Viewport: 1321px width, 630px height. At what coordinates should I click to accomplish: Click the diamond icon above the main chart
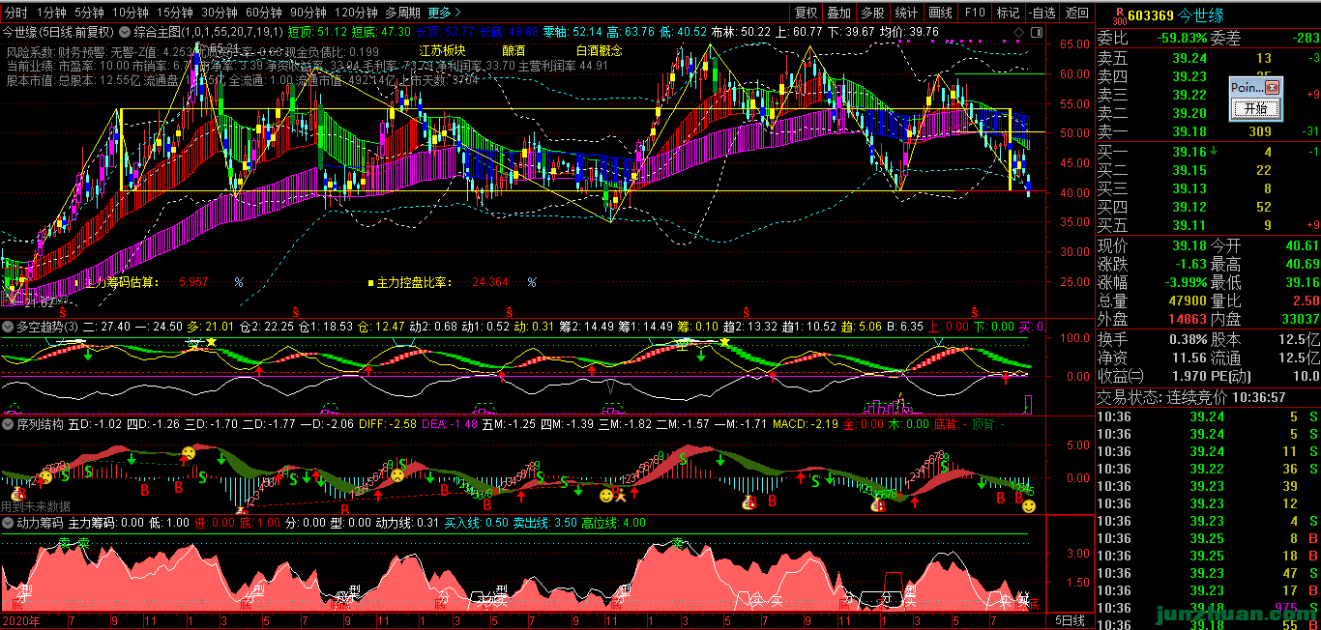point(1018,32)
